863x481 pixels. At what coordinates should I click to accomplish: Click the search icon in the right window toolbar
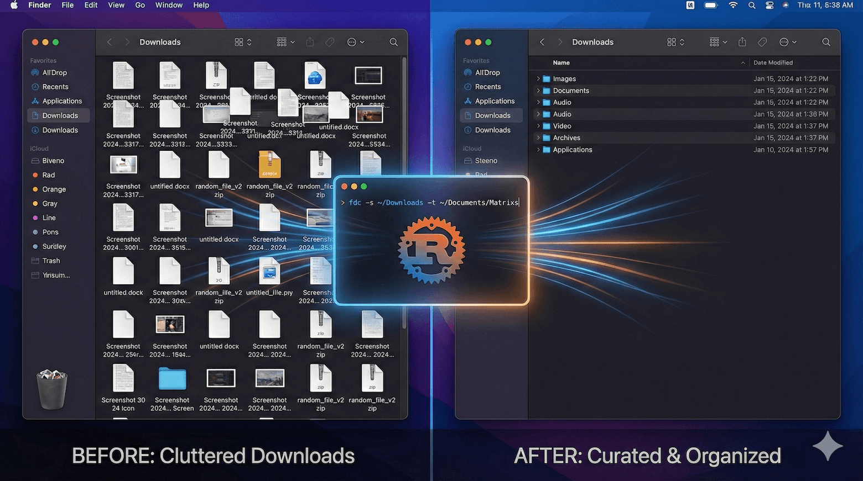click(x=826, y=42)
